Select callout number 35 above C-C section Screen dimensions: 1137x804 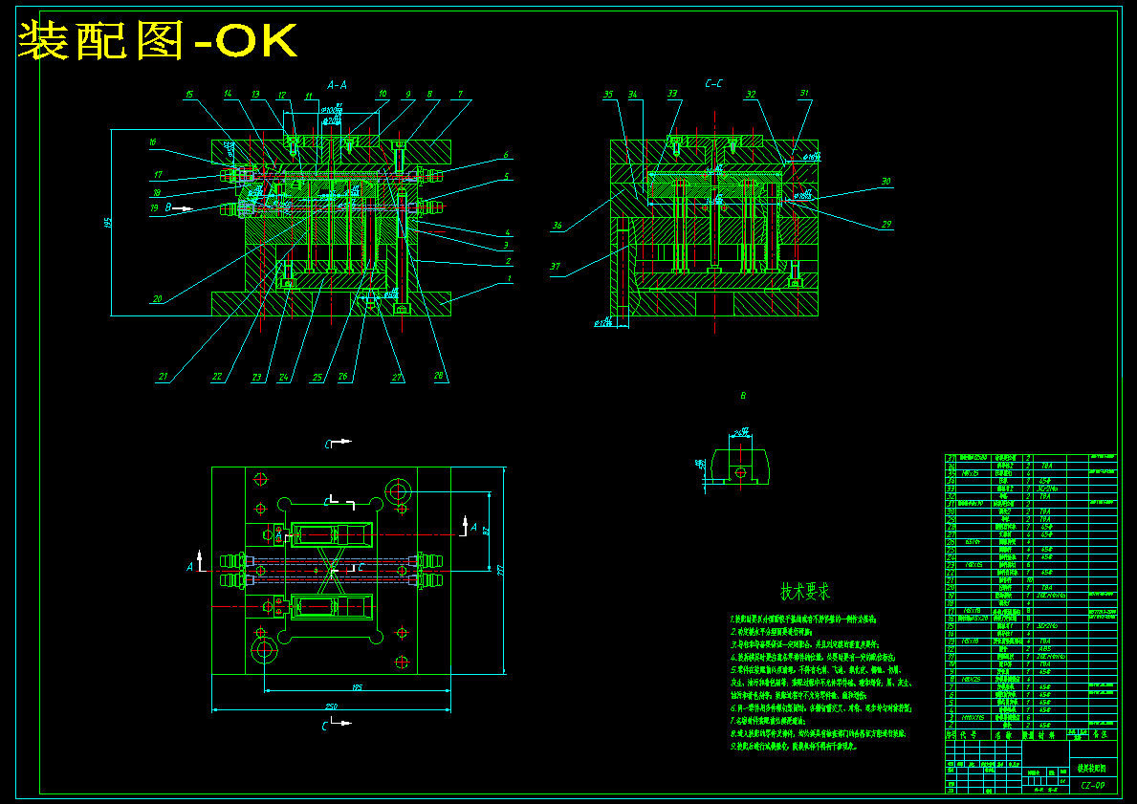click(x=608, y=95)
